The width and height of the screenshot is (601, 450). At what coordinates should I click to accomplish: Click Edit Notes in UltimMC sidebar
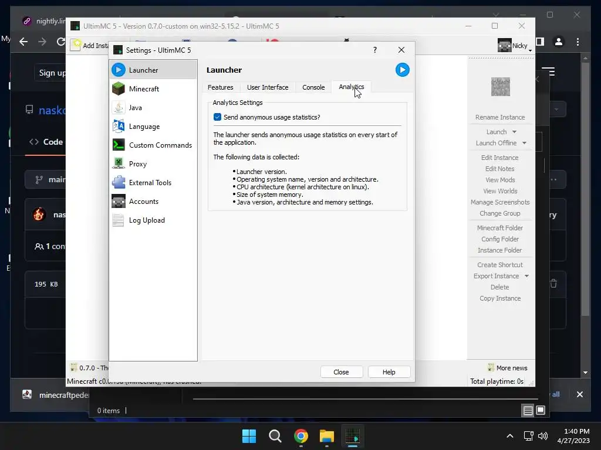pyautogui.click(x=500, y=168)
